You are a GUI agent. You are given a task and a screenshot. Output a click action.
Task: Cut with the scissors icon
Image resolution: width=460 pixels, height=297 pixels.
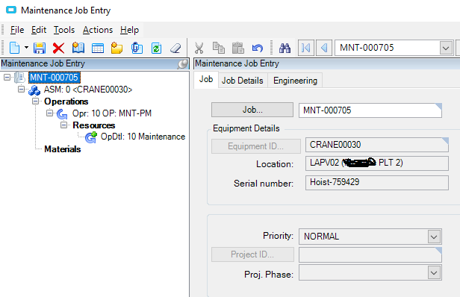coord(199,48)
